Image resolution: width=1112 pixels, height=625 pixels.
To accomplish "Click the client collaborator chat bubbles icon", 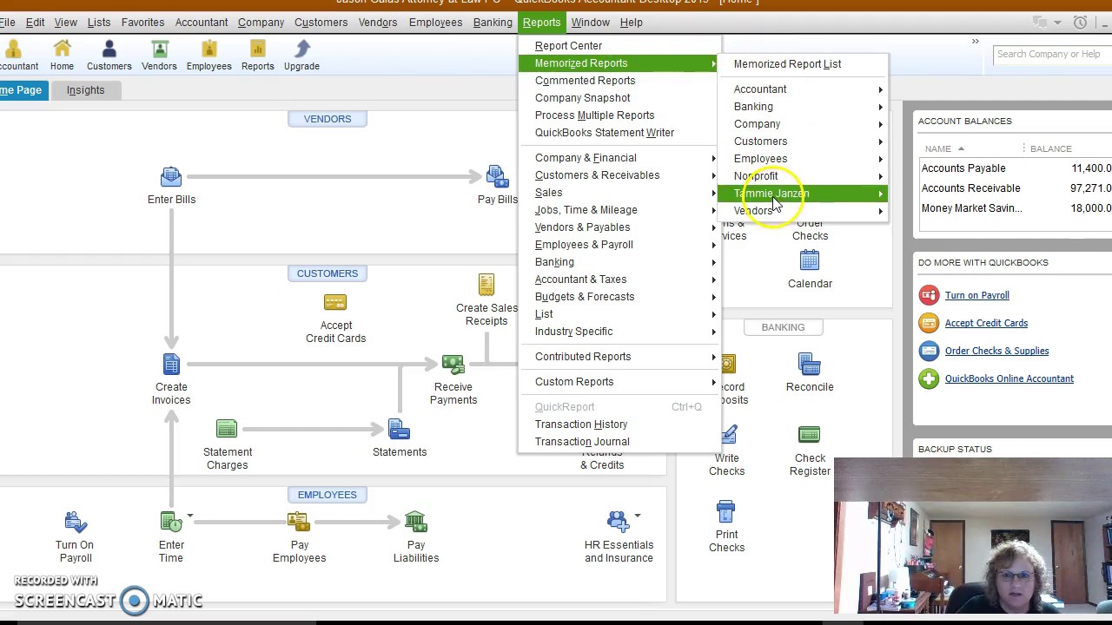I will (1040, 23).
